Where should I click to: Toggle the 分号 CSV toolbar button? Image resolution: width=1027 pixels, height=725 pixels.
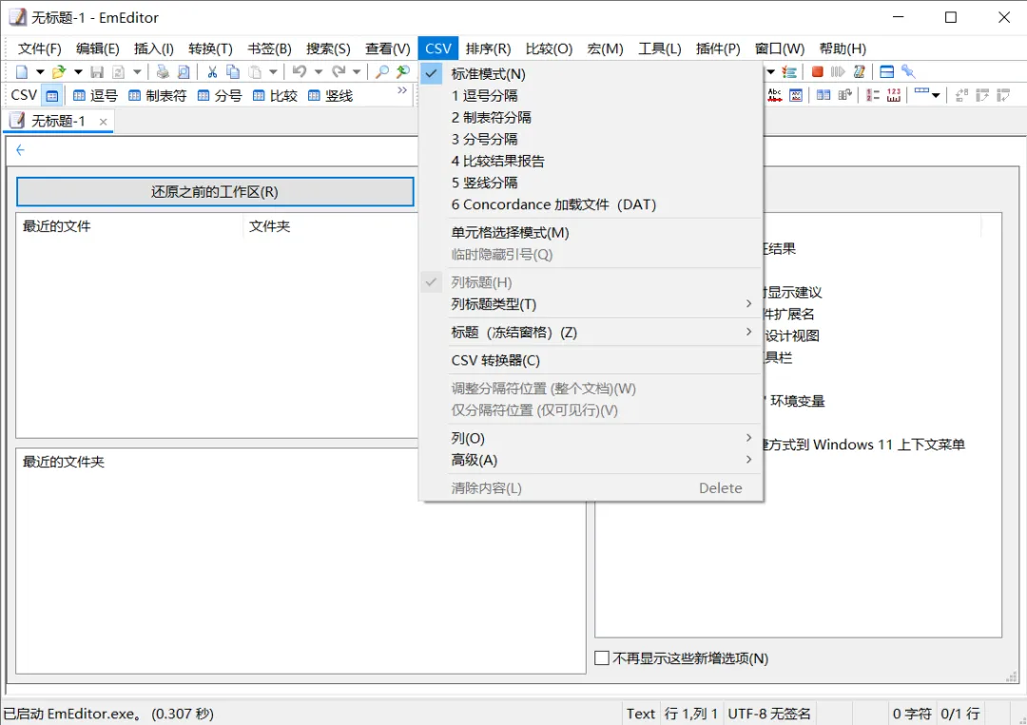pyautogui.click(x=220, y=96)
